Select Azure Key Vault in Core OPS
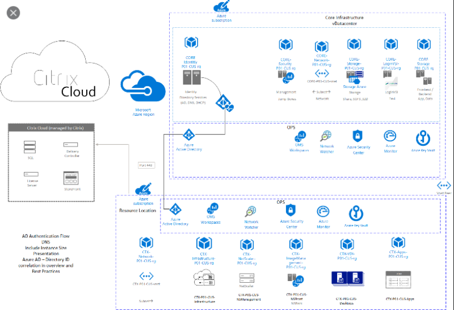This screenshot has width=454, height=310. [x=423, y=138]
